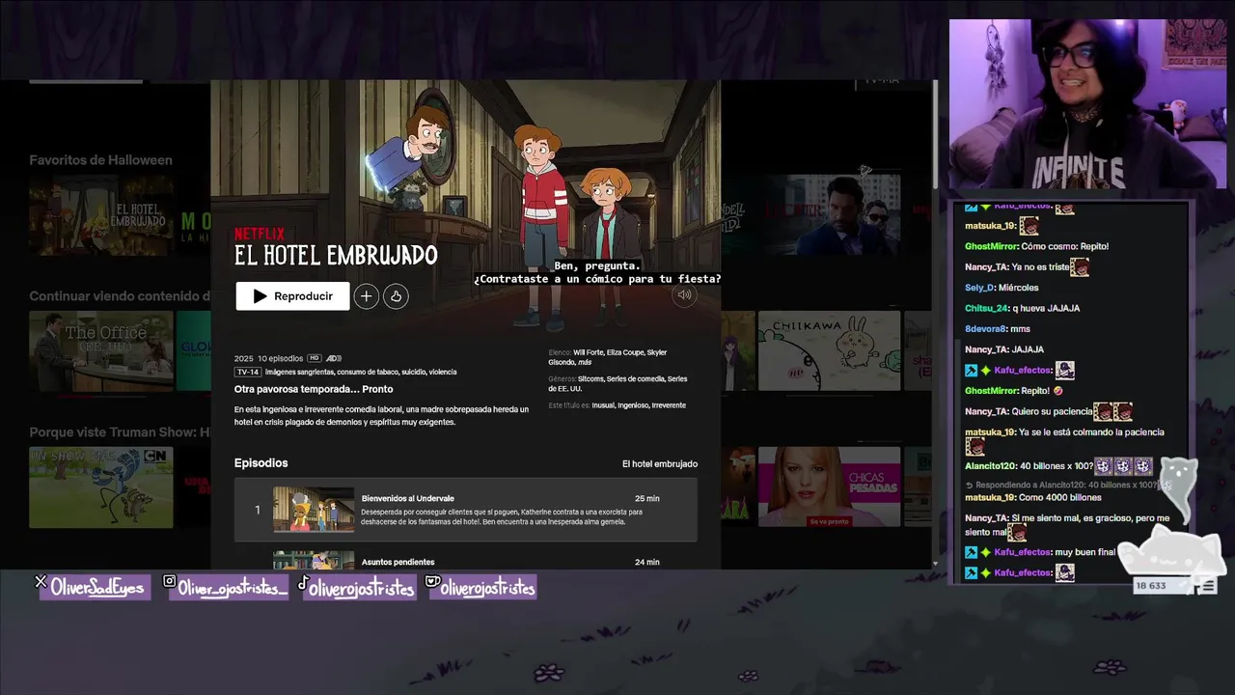
Task: Click the Chitsu_24 chat username
Action: (x=986, y=308)
